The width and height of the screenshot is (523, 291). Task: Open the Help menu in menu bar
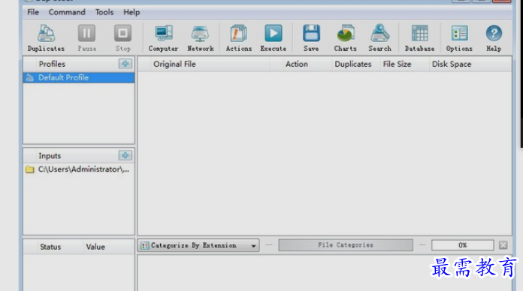(x=132, y=12)
